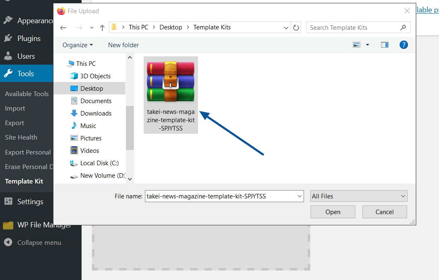Screen dimensions: 439x280
Task: Open Music in navigation pane
Action: pos(88,126)
